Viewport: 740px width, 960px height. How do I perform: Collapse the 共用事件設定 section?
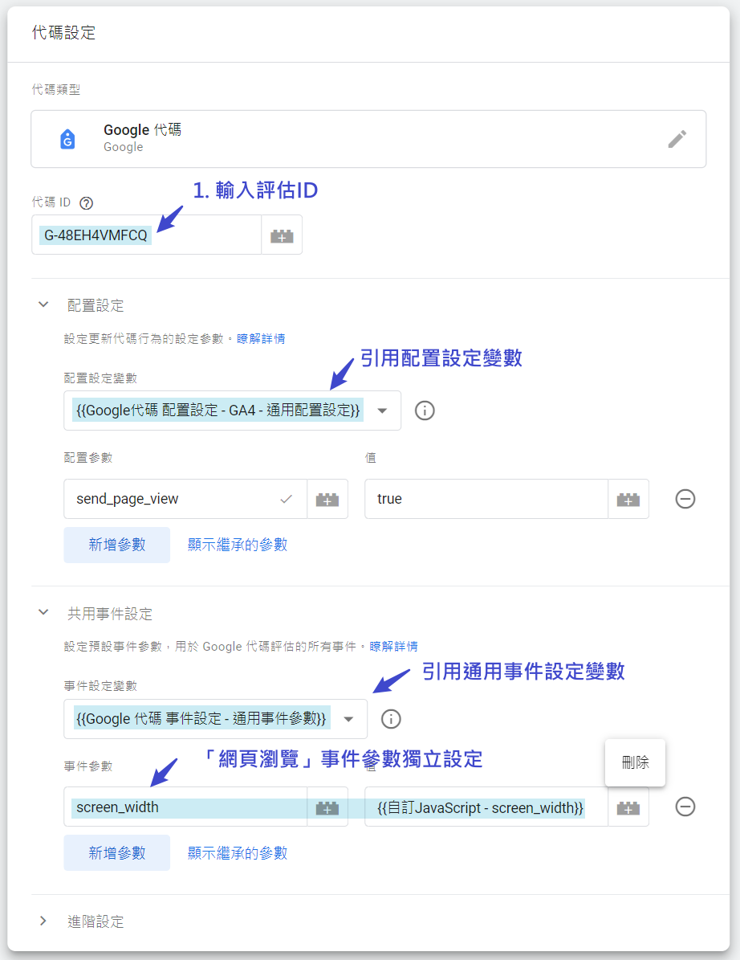pyautogui.click(x=43, y=612)
